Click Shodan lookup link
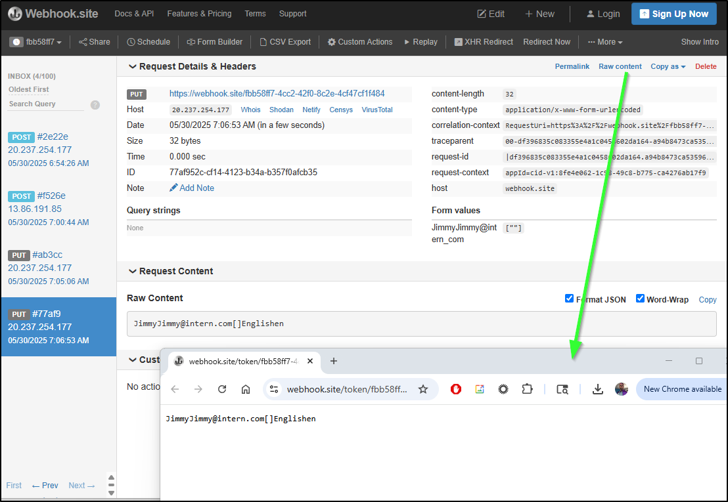 [281, 110]
